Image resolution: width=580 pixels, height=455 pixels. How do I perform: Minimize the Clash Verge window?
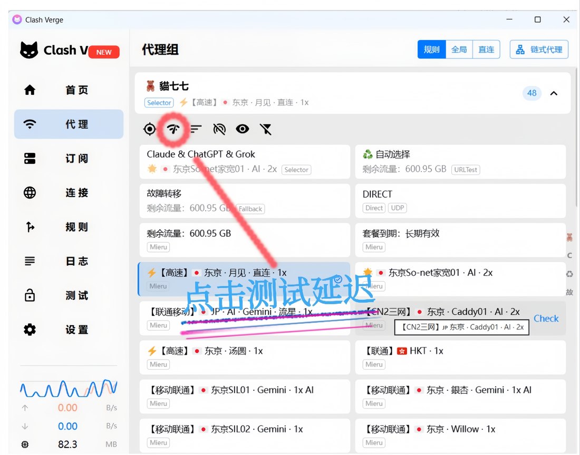click(x=509, y=19)
